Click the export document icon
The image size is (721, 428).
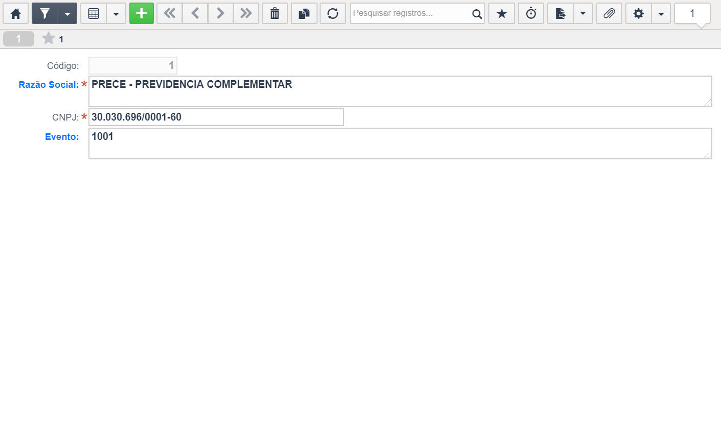(560, 14)
